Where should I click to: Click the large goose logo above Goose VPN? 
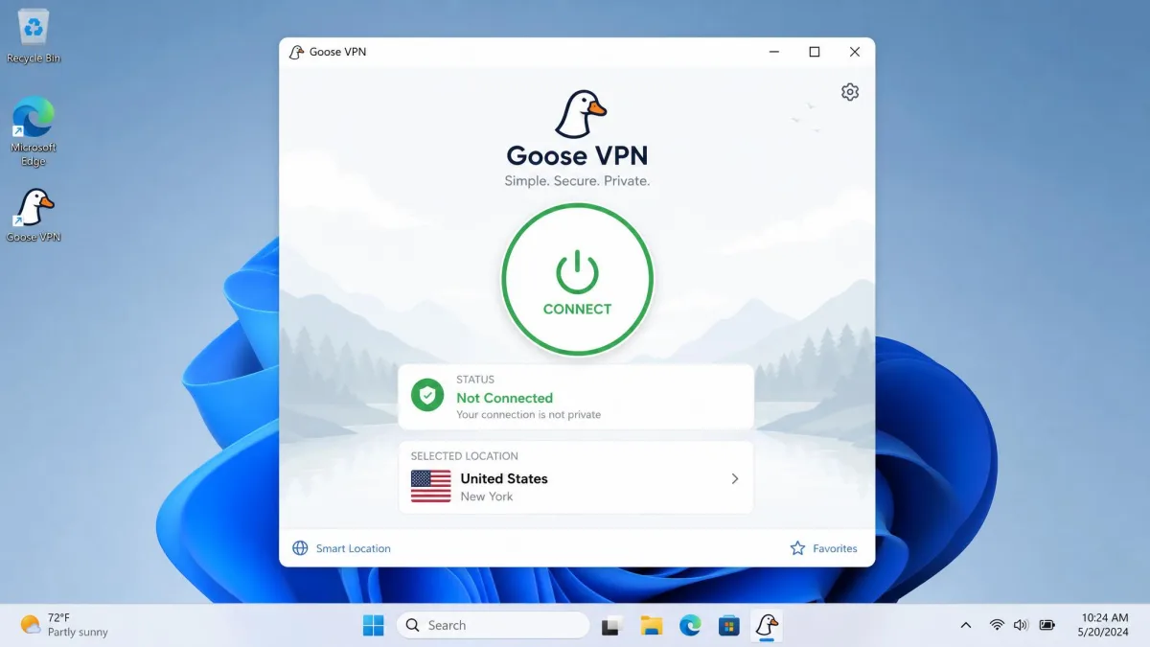(581, 115)
